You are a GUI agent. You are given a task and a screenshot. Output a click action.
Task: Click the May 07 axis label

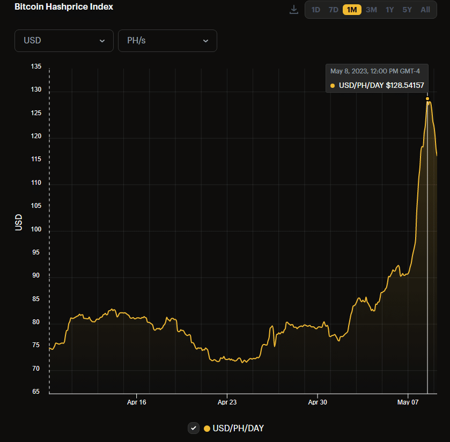[x=408, y=402]
